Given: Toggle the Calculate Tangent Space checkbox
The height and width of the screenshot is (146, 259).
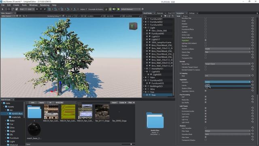Looking at the screenshot, I should (206, 67).
